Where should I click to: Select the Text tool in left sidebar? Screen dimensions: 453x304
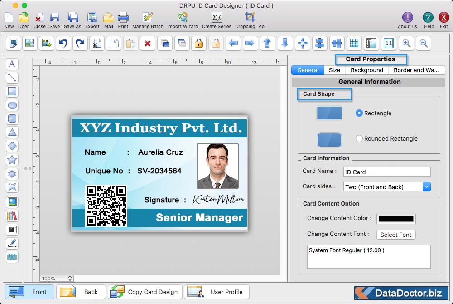12,64
